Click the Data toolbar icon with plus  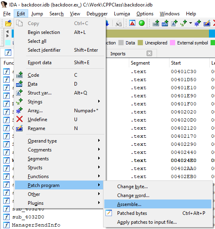click(165, 23)
